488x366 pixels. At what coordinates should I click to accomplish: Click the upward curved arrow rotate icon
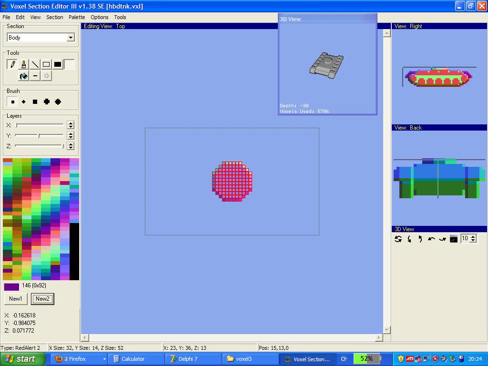coord(420,239)
